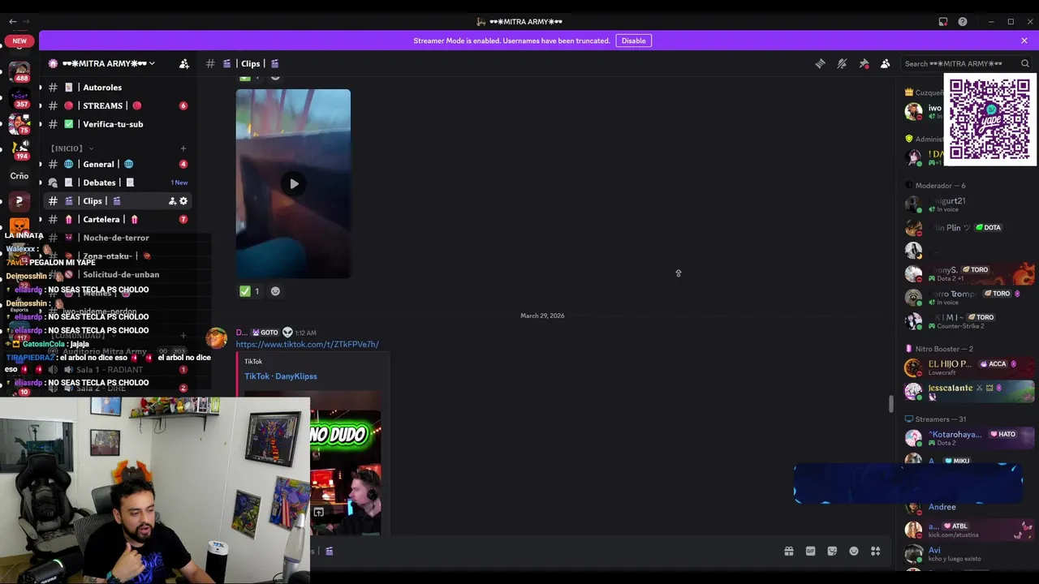The width and height of the screenshot is (1039, 584).
Task: Click the GOTO server tag badge
Action: click(265, 333)
